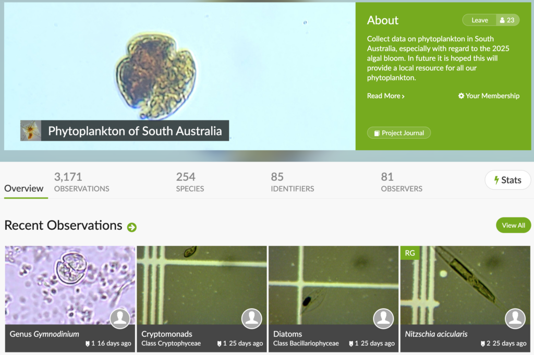534x355 pixels.
Task: Click View All recent observations
Action: pyautogui.click(x=513, y=225)
